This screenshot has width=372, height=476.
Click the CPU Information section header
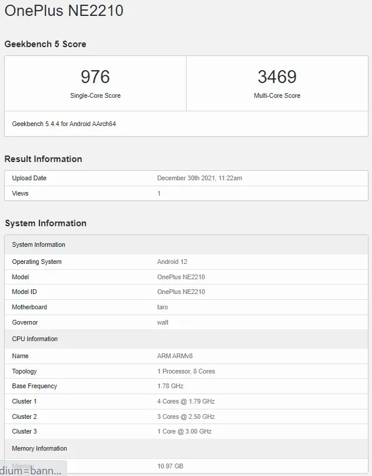(35, 339)
